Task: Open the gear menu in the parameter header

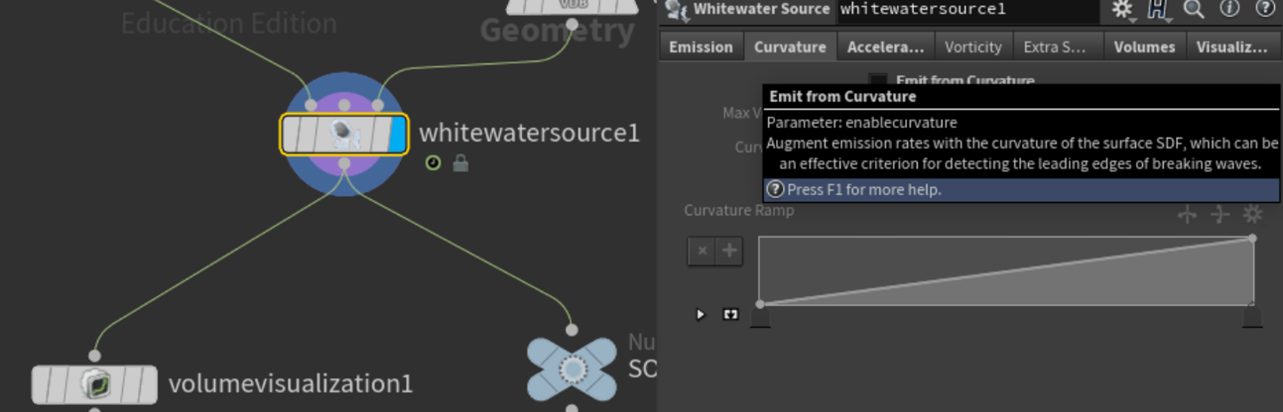Action: coord(1124,10)
